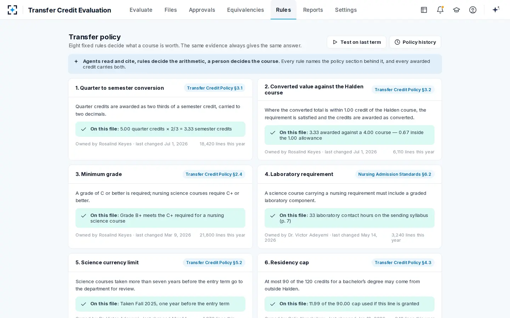510x318 pixels.
Task: Click the checkmark beside the Grade B+ result
Action: [x=84, y=216]
